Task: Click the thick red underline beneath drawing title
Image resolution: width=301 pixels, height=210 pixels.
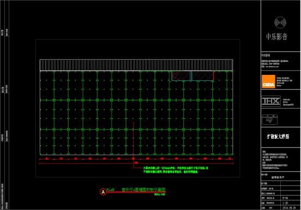Action: (x=136, y=192)
